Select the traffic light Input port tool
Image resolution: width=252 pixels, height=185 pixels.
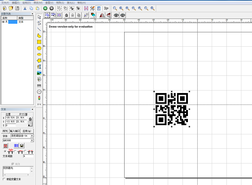39,98
